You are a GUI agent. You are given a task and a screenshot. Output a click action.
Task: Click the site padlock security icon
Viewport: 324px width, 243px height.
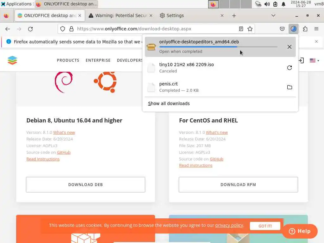point(71,29)
